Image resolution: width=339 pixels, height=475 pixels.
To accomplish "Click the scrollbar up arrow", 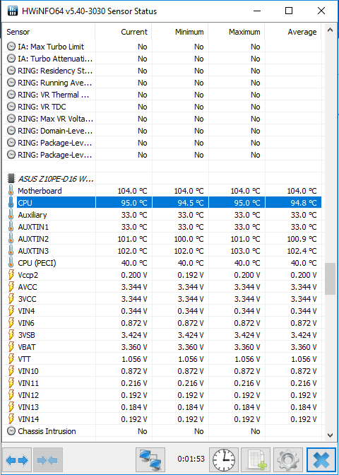I will (331, 30).
